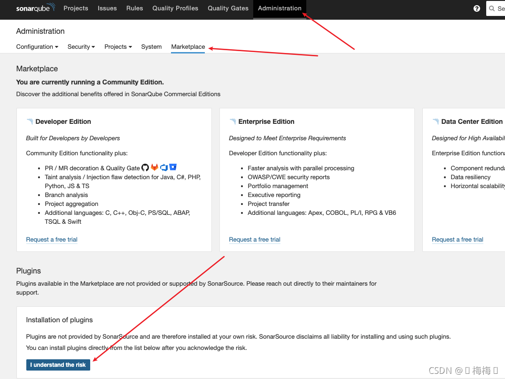This screenshot has height=379, width=505.
Task: Go to Projects in top navigation
Action: tap(76, 8)
